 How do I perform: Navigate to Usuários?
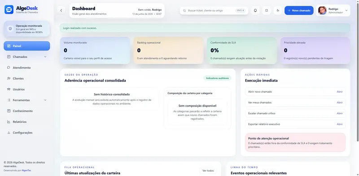pos(27,90)
